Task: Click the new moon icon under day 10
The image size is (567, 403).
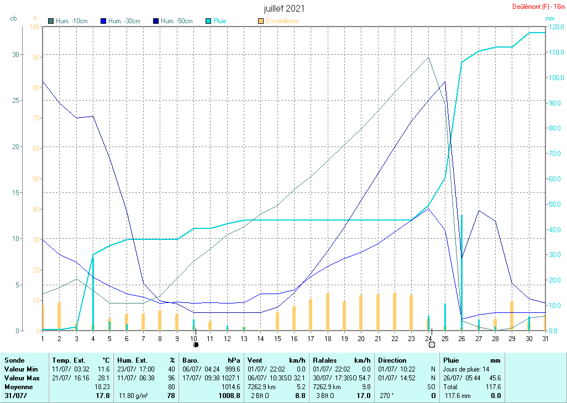Action: pyautogui.click(x=196, y=344)
